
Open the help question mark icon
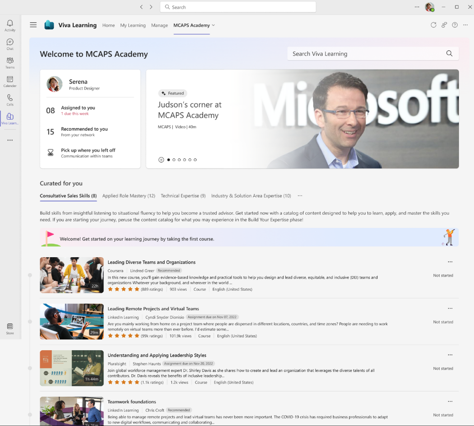coord(455,25)
